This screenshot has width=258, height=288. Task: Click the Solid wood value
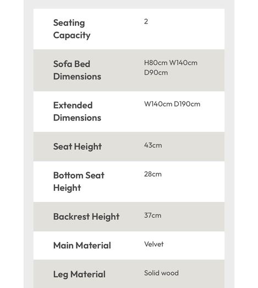click(161, 273)
